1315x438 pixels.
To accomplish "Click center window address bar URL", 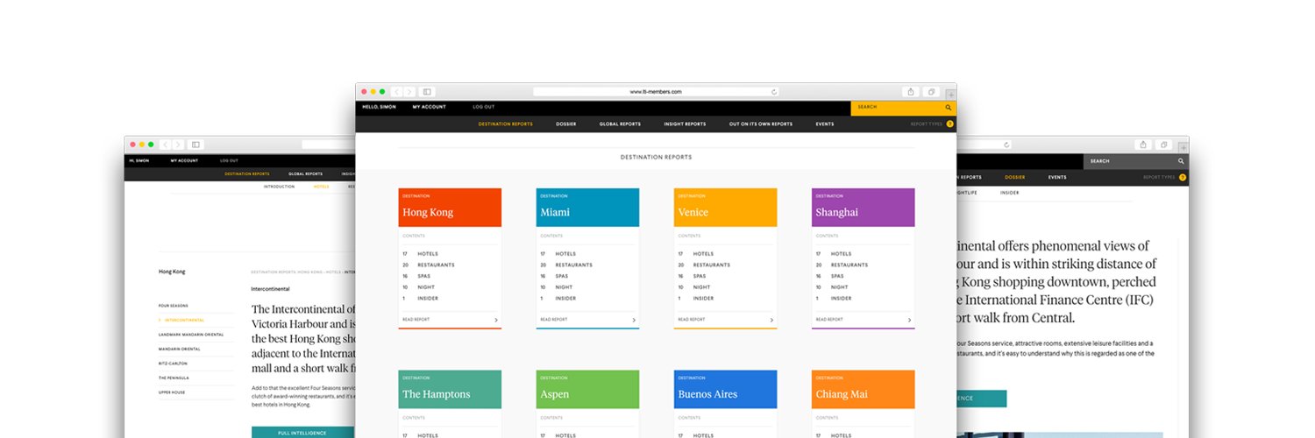I will click(x=656, y=91).
